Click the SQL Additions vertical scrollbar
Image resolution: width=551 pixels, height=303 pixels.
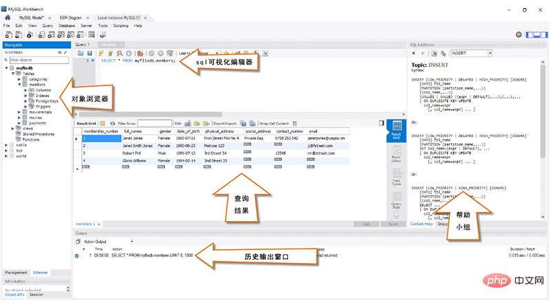click(x=543, y=139)
